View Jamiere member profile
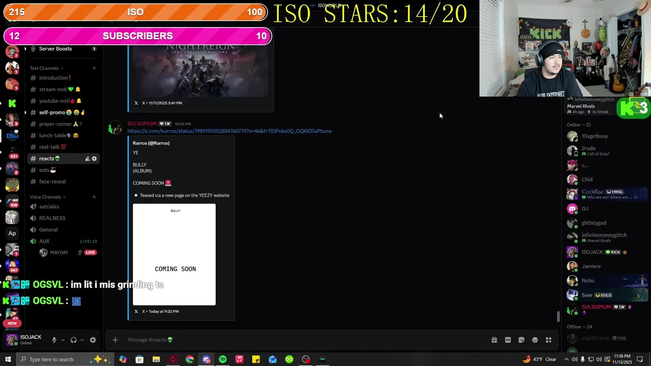This screenshot has width=651, height=366. (x=607, y=266)
